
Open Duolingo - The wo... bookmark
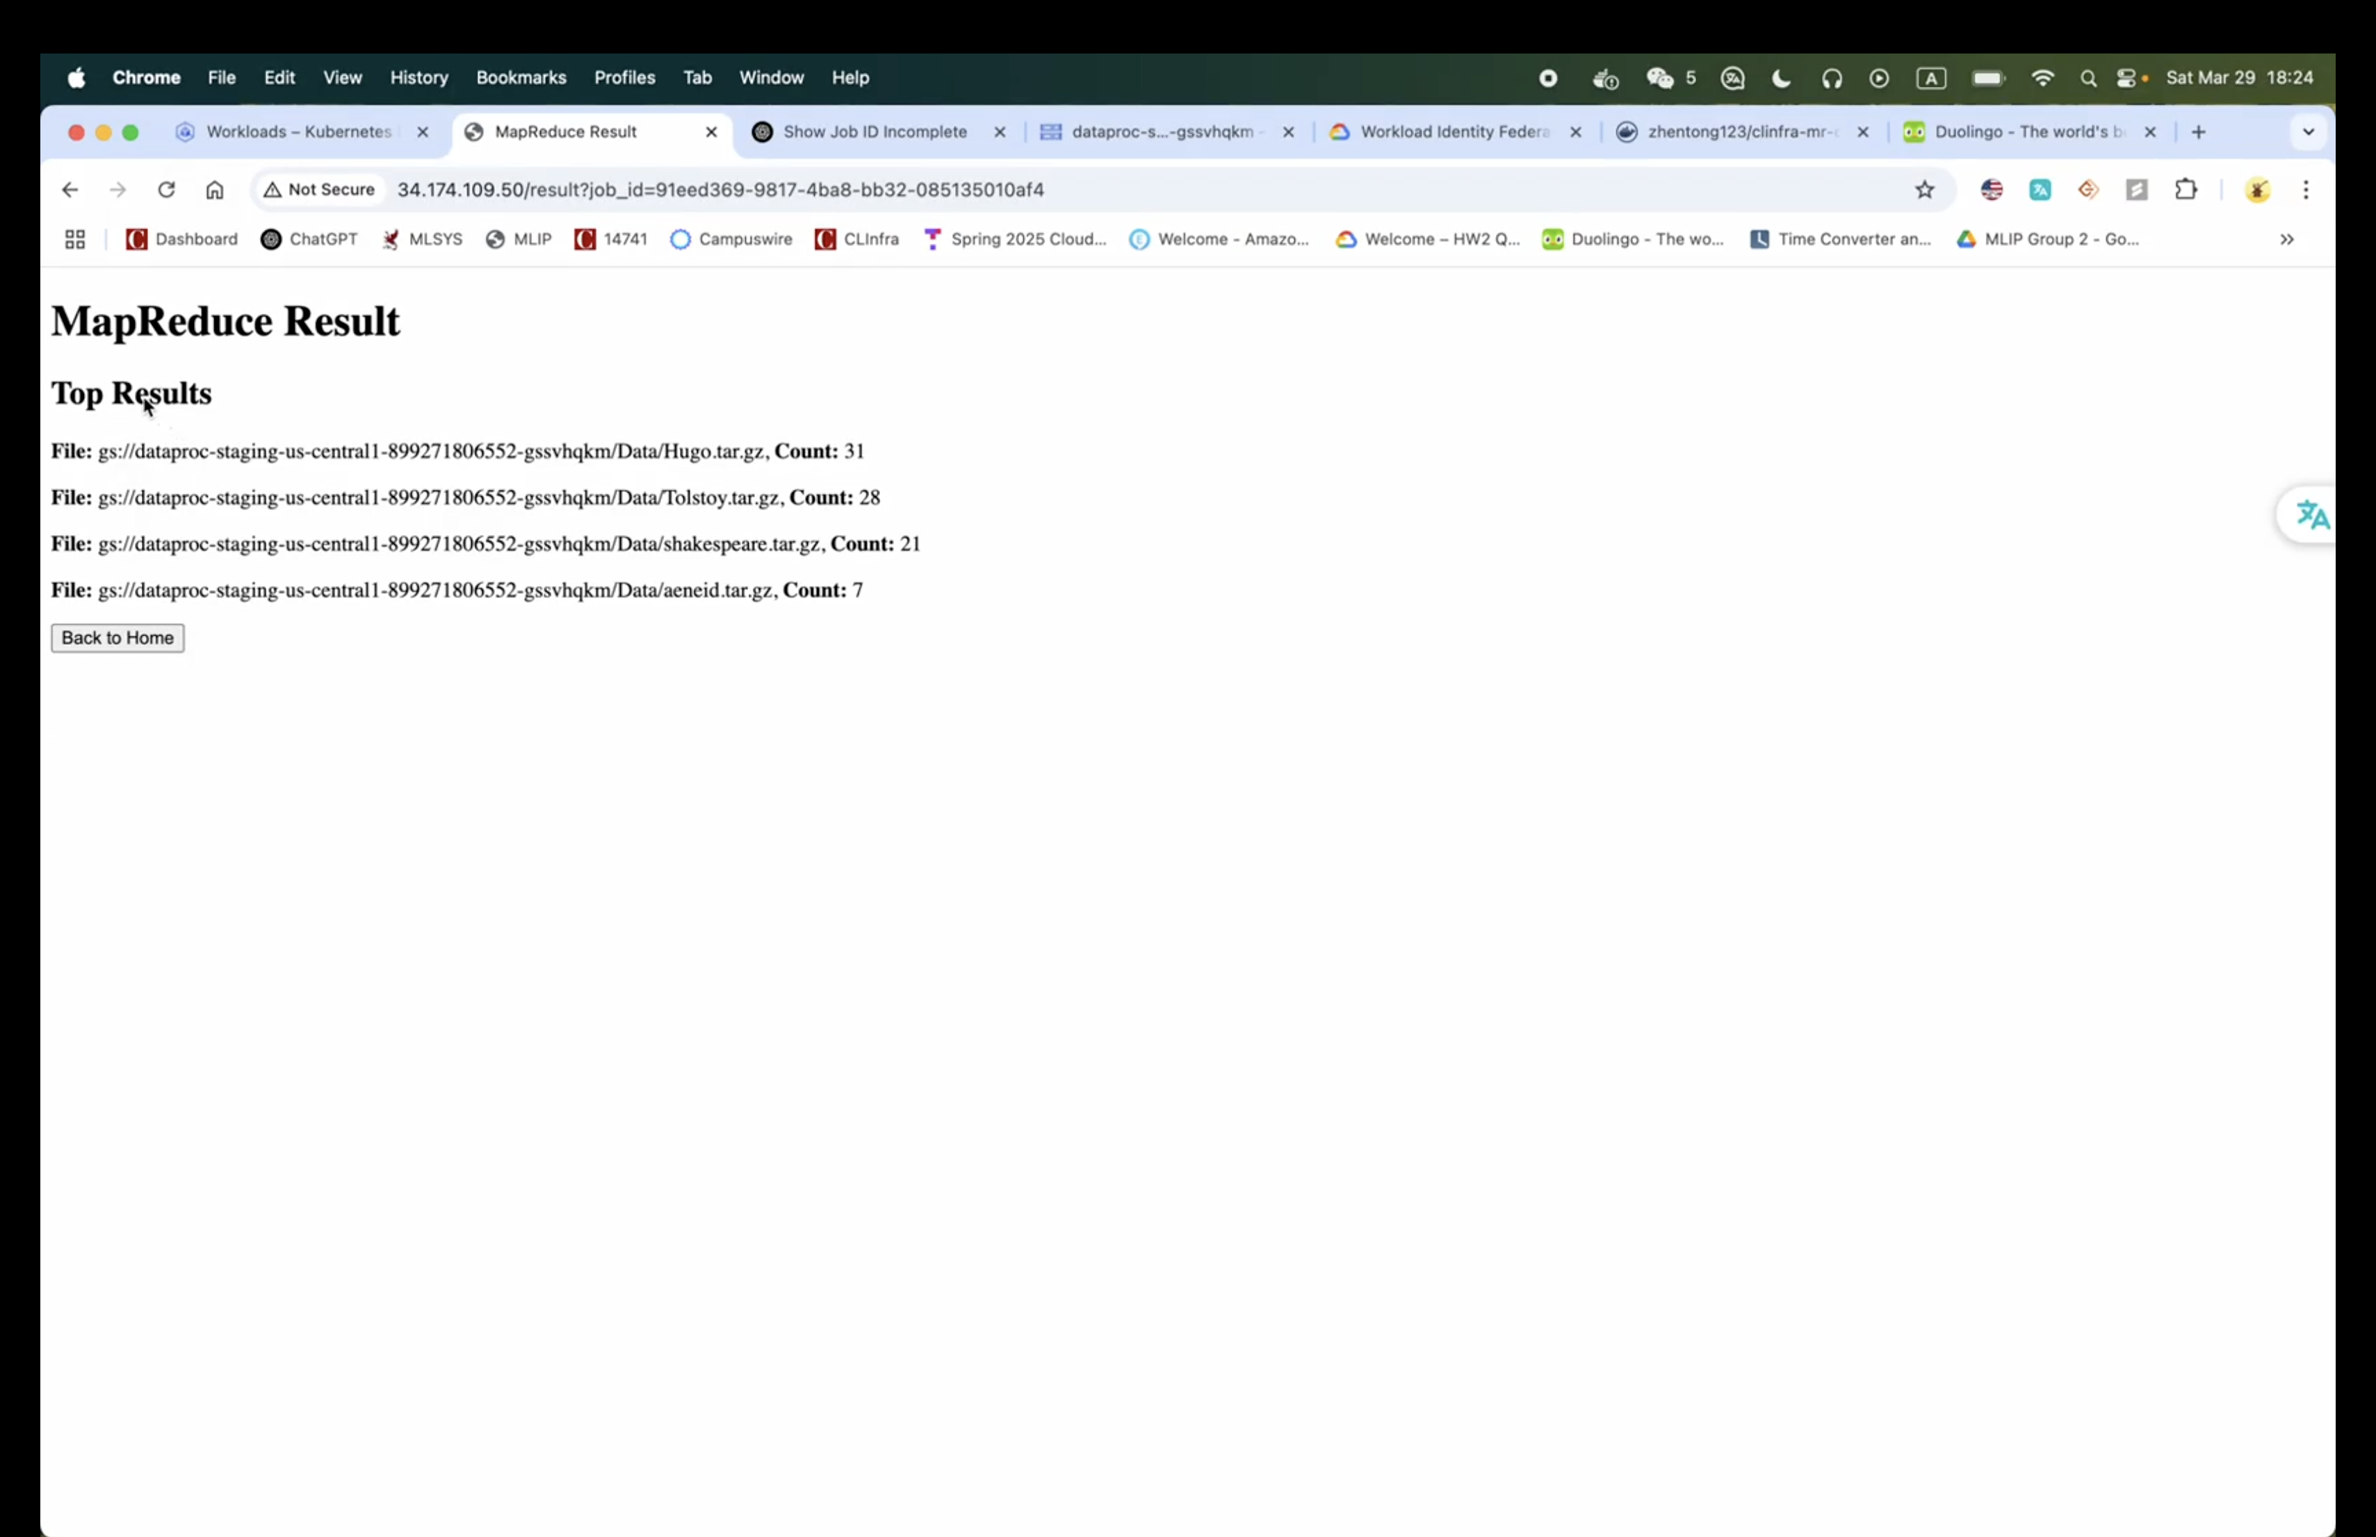(1634, 240)
